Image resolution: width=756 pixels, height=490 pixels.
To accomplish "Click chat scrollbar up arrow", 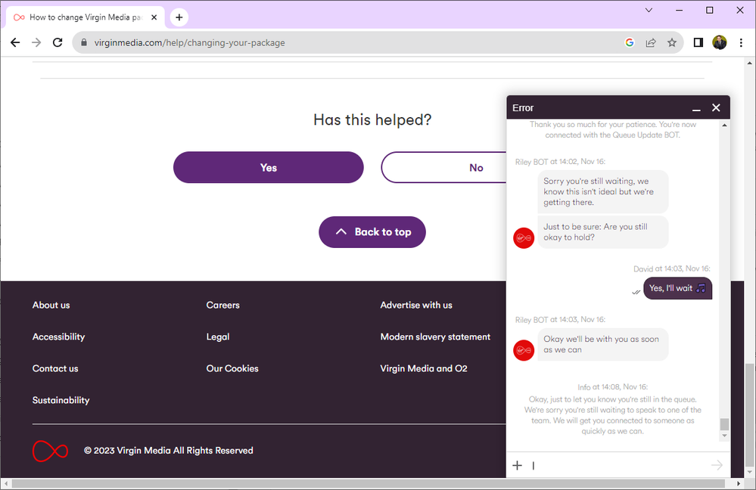I will (x=724, y=126).
